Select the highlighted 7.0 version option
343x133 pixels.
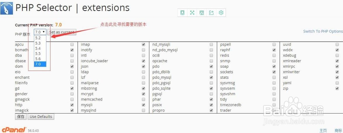pyautogui.click(x=40, y=64)
